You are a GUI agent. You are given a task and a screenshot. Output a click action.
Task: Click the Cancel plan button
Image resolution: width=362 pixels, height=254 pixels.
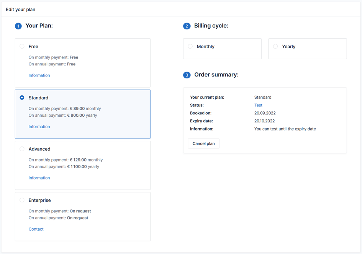coord(203,143)
